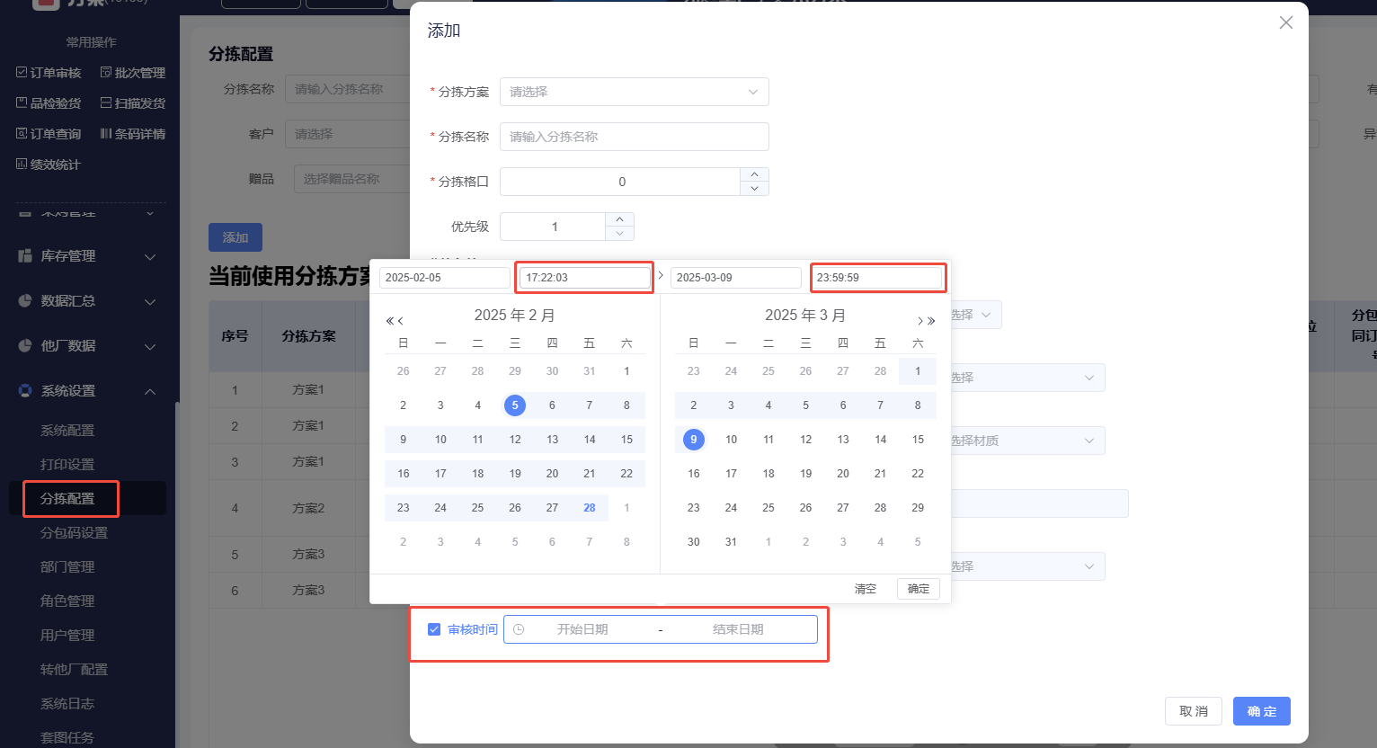Select March 20 in the right calendar

pyautogui.click(x=843, y=474)
